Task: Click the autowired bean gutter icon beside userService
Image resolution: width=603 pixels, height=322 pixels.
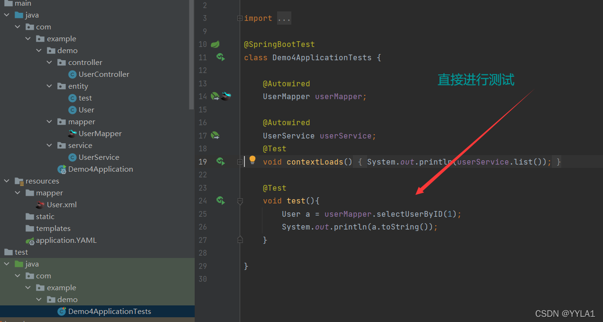Action: [215, 136]
